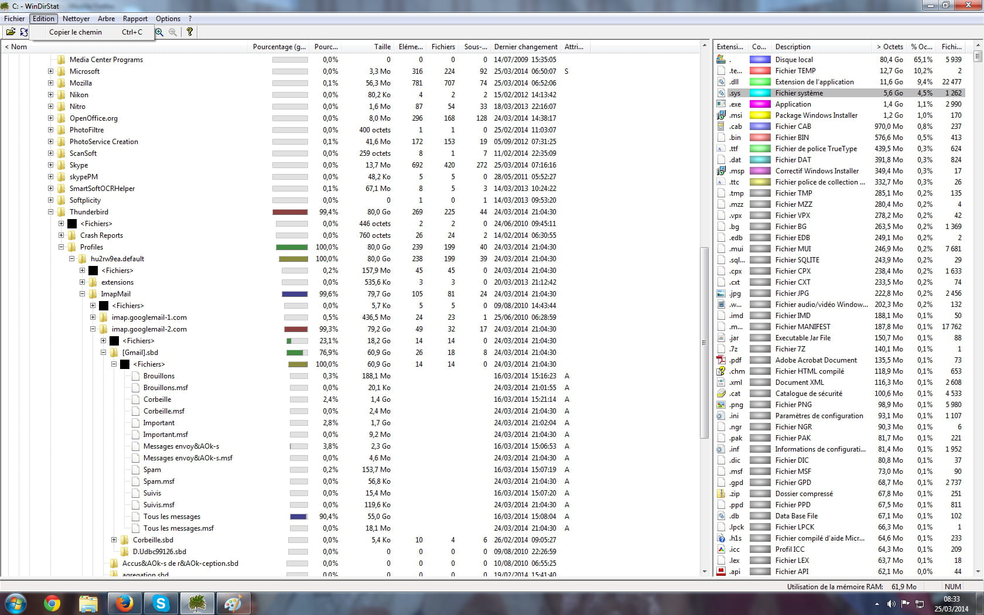Click the cyan .sys color swatch

point(760,93)
